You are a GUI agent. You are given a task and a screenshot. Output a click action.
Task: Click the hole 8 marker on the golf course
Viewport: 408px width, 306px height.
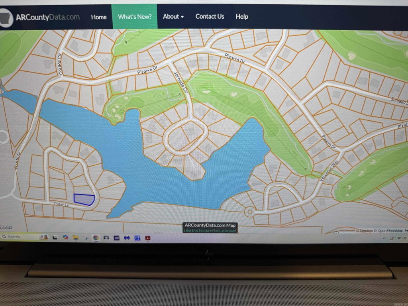[x=179, y=95]
